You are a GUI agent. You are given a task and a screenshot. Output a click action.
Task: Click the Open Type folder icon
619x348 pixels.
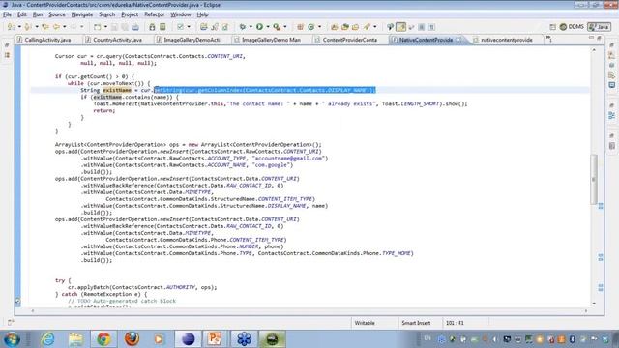335,27
